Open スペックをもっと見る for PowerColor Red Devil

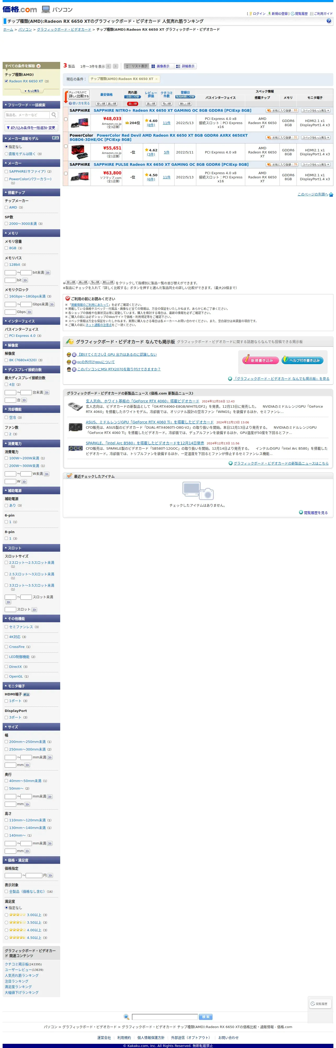316,137
